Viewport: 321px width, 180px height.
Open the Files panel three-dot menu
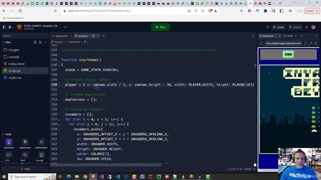pos(46,42)
